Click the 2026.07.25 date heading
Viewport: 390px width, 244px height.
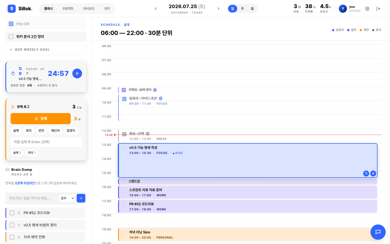[187, 7]
